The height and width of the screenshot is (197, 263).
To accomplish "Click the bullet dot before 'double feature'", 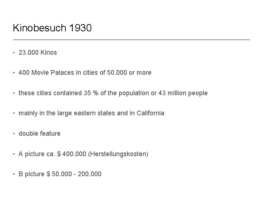I will point(14,134).
